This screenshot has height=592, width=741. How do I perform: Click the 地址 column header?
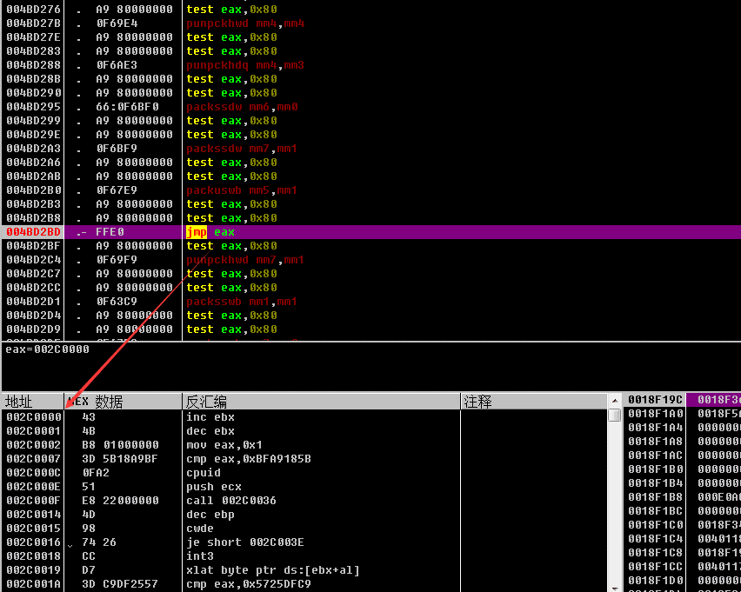click(x=32, y=402)
